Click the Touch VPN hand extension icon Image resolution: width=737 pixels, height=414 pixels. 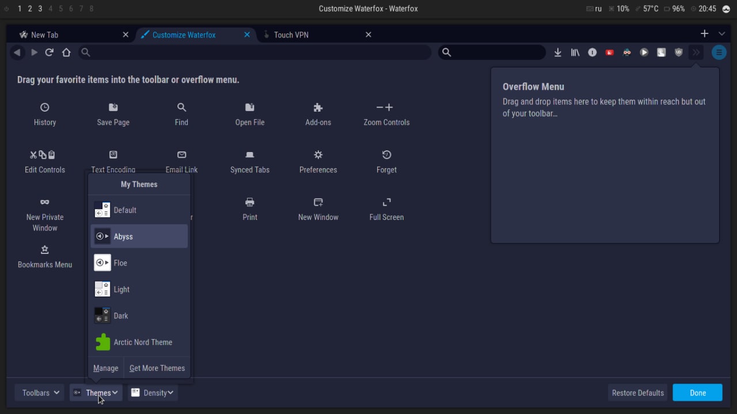(x=662, y=52)
